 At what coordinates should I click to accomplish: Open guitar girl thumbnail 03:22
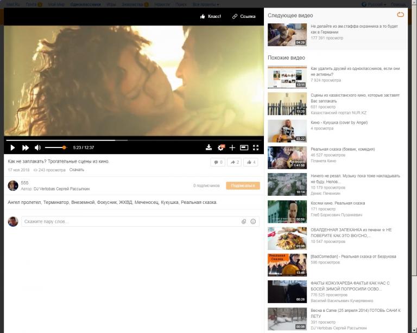(287, 131)
